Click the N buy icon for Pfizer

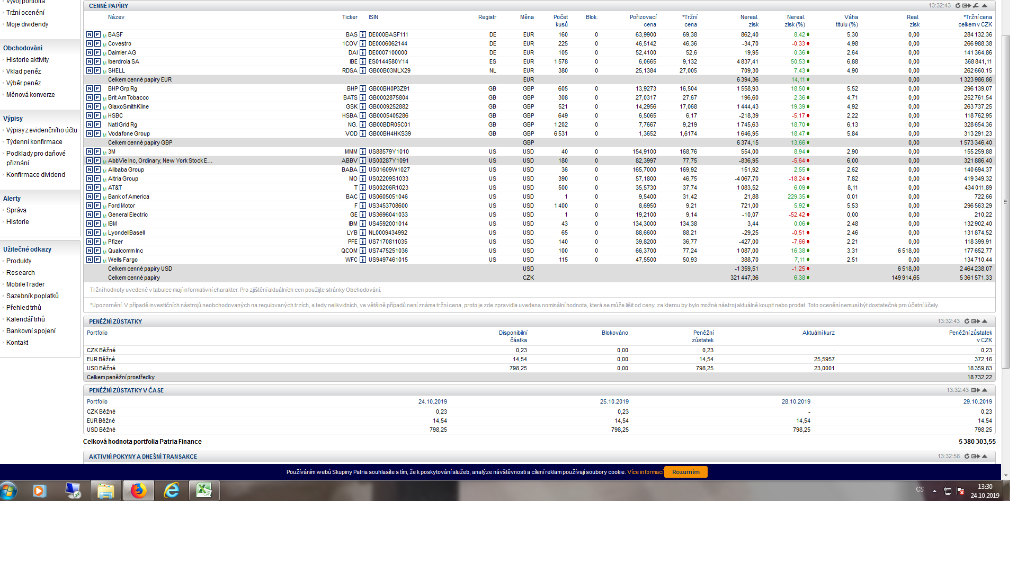tap(90, 242)
